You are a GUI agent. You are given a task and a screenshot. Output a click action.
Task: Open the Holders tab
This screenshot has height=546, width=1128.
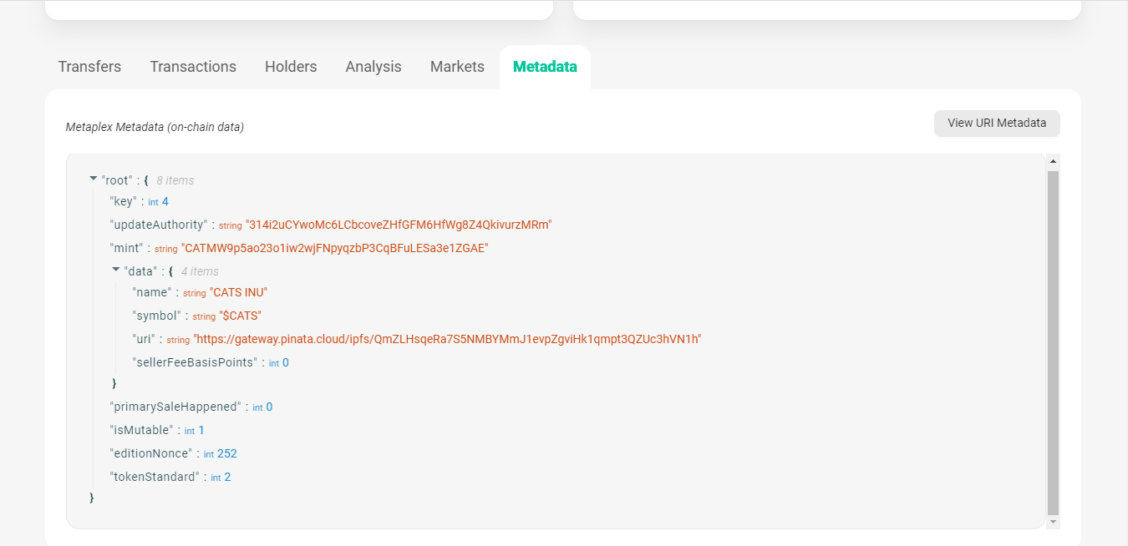pyautogui.click(x=290, y=66)
